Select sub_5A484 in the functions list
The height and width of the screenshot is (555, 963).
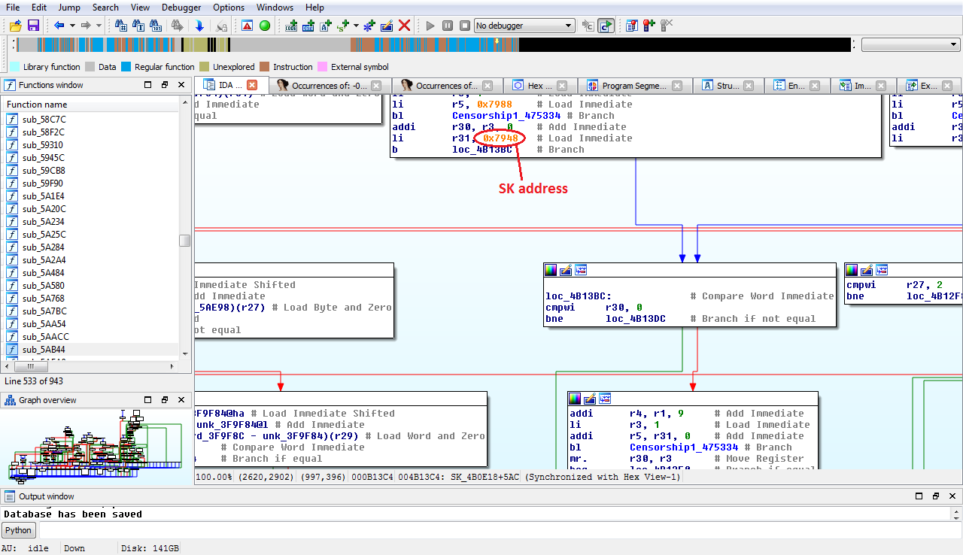[43, 273]
